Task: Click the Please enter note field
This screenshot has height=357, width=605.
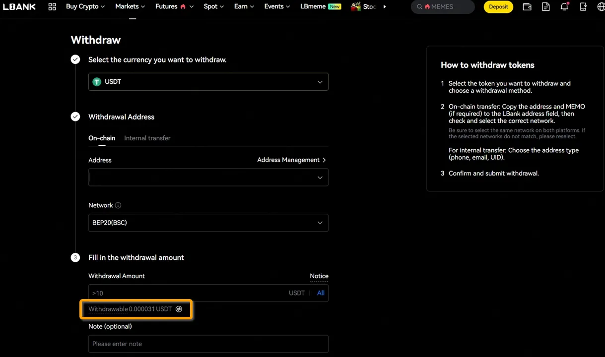Action: point(208,344)
